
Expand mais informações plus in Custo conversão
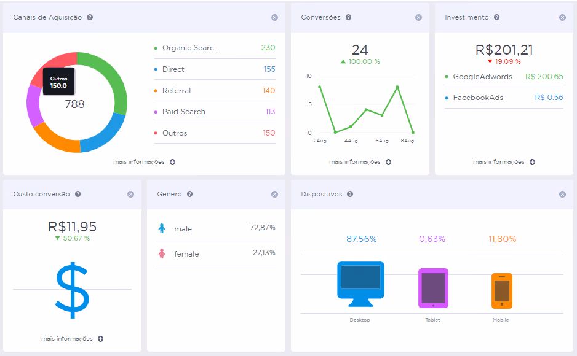tap(100, 339)
